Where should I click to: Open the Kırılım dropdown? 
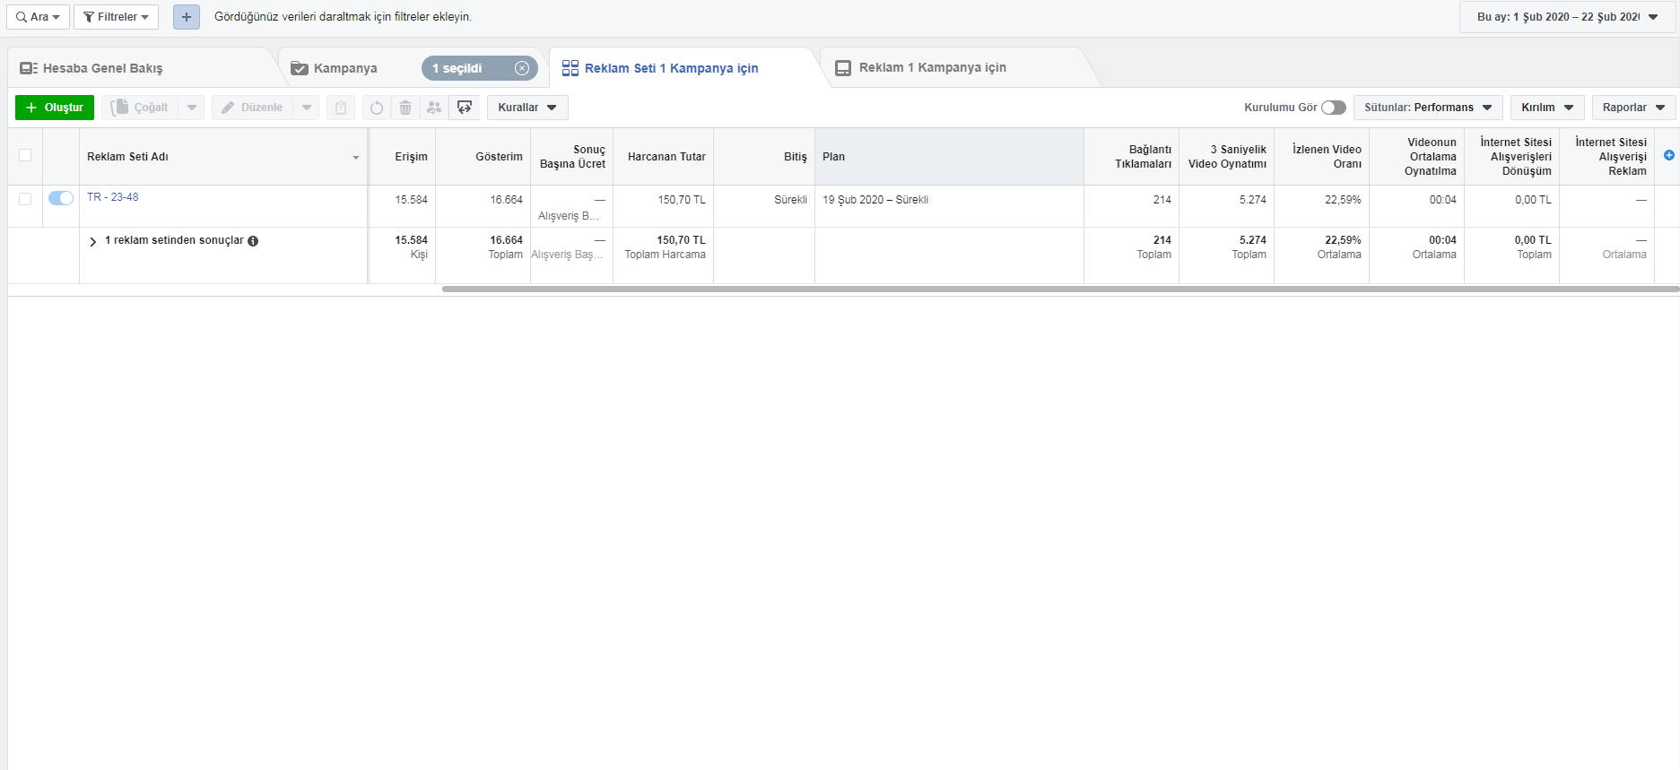[1547, 108]
